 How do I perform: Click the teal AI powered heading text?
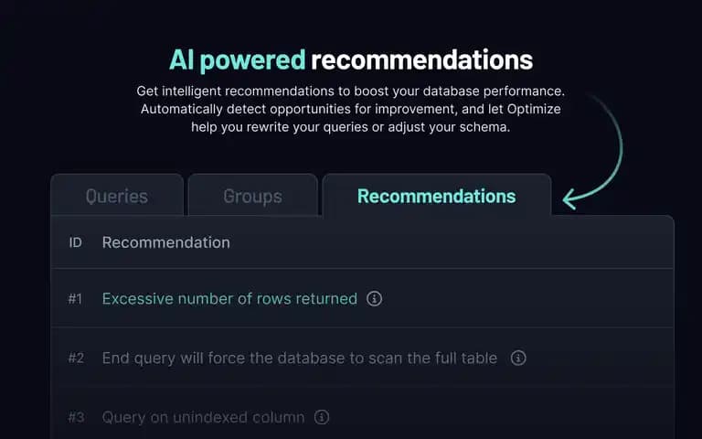click(238, 60)
